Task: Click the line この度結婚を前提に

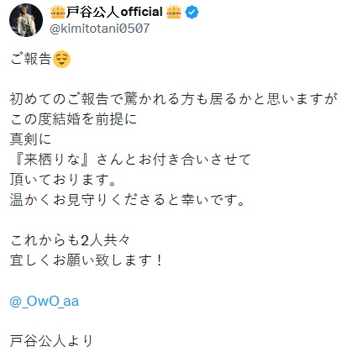Action: tap(73, 119)
